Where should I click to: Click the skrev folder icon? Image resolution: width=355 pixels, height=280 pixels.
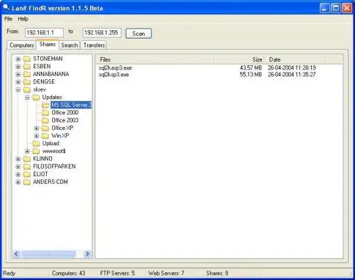coord(27,90)
